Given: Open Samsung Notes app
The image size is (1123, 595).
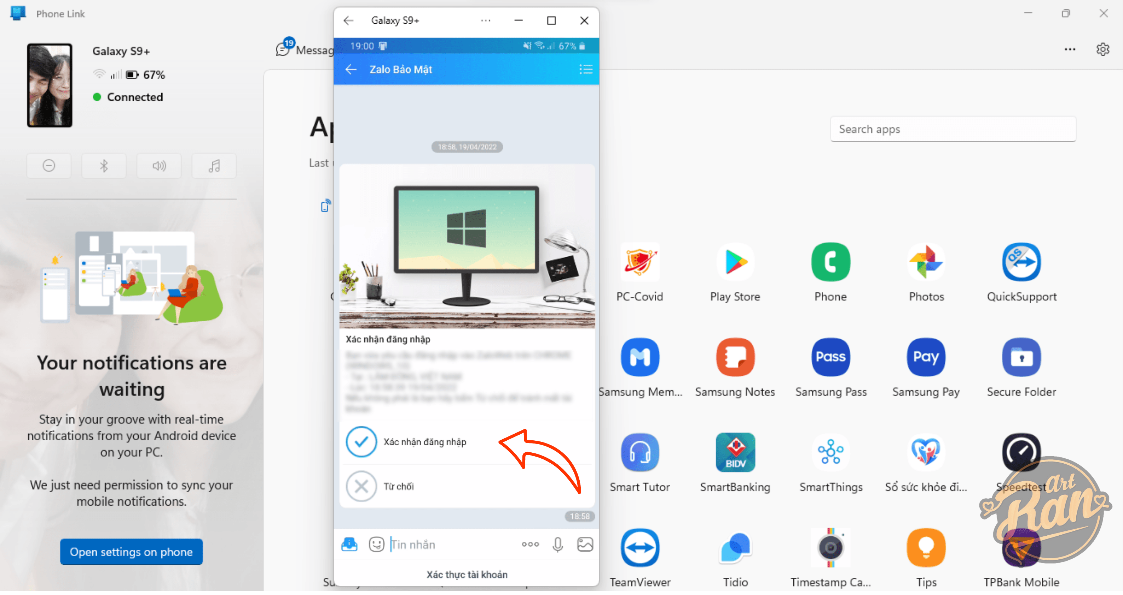Looking at the screenshot, I should [x=735, y=358].
